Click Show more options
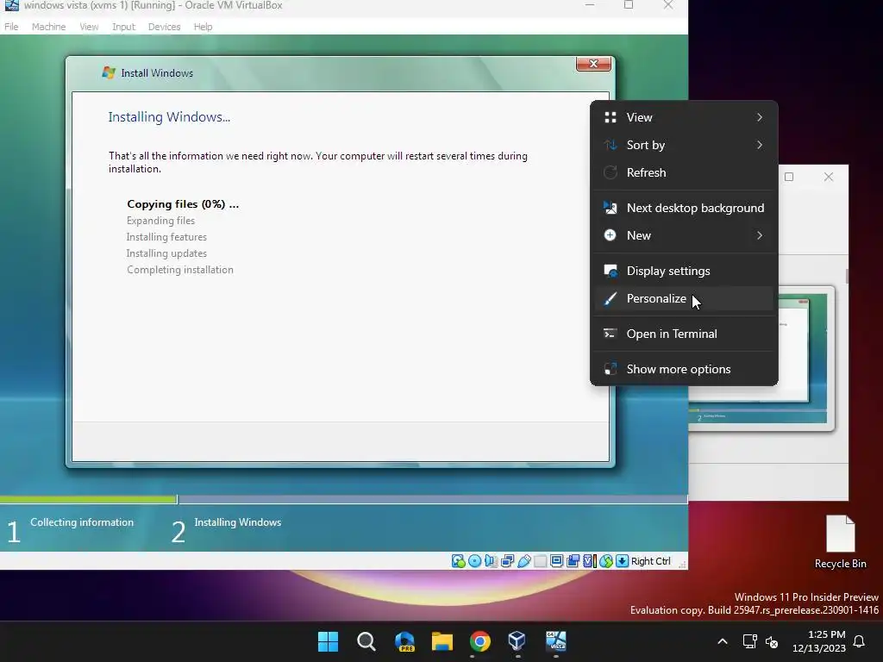 coord(684,369)
